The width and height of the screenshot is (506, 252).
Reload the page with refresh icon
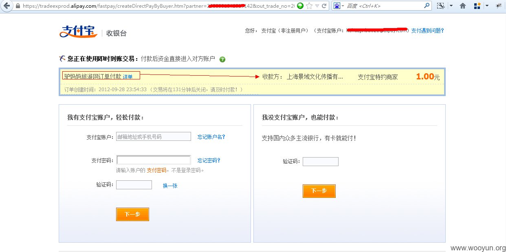pos(324,6)
